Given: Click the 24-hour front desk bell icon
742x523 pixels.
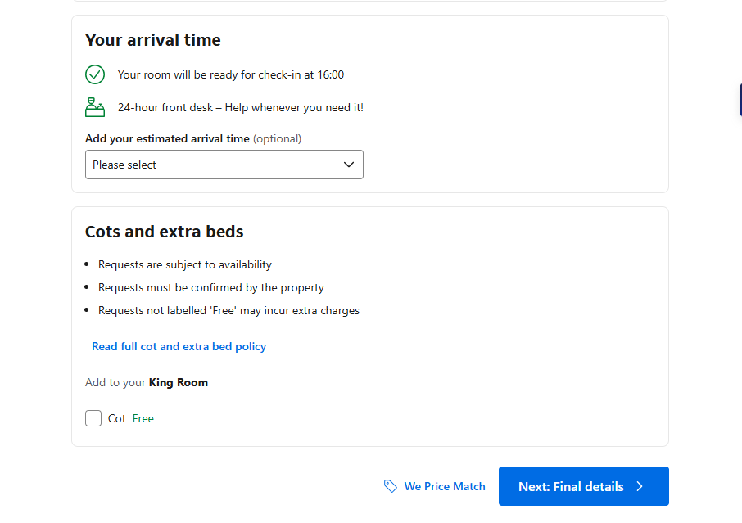Looking at the screenshot, I should (95, 107).
